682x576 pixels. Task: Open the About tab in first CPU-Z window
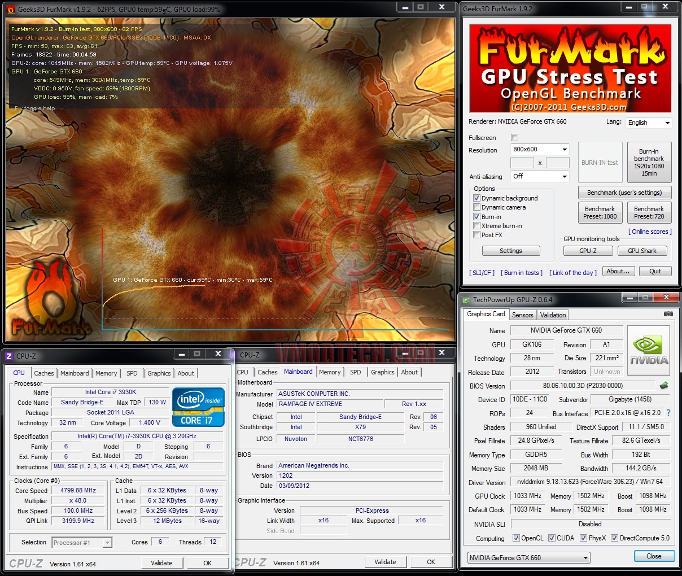(186, 373)
